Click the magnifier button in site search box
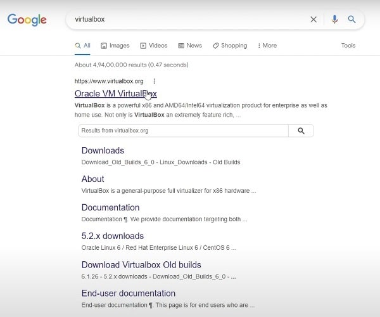Image resolution: width=380 pixels, height=317 pixels. coord(301,131)
